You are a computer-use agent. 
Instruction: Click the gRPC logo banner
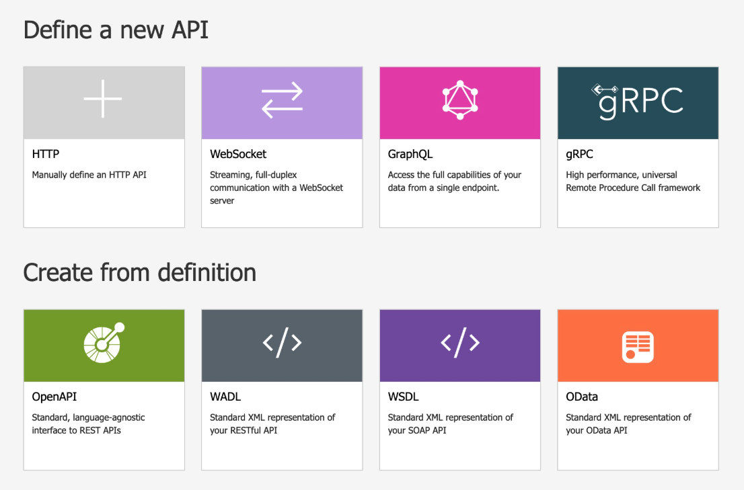tap(638, 101)
